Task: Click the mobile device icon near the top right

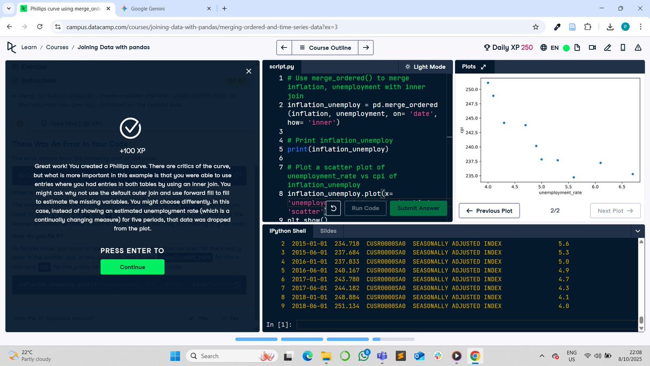Action: pyautogui.click(x=622, y=48)
